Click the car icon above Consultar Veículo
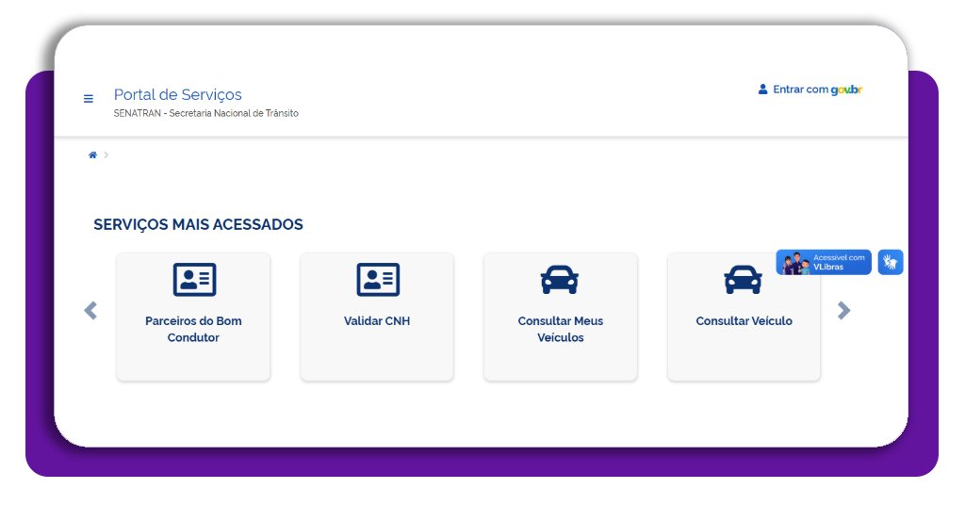Image resolution: width=965 pixels, height=505 pixels. click(743, 280)
